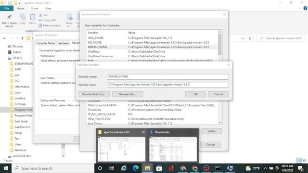Open the Computer Name tab in System Properties
The width and height of the screenshot is (308, 173).
click(46, 43)
